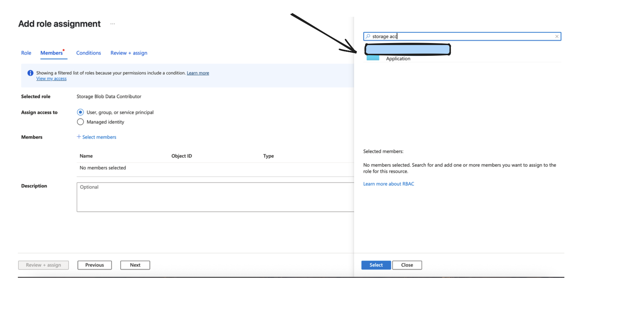Open the View my access link

coord(51,79)
